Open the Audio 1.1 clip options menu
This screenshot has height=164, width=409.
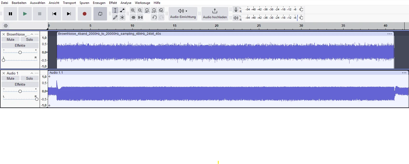(x=405, y=73)
